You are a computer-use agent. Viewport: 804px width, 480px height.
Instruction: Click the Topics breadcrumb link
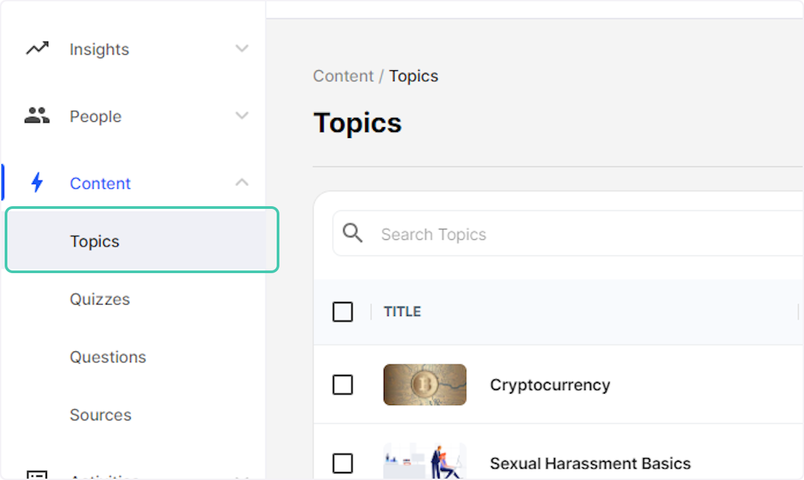[x=413, y=76]
